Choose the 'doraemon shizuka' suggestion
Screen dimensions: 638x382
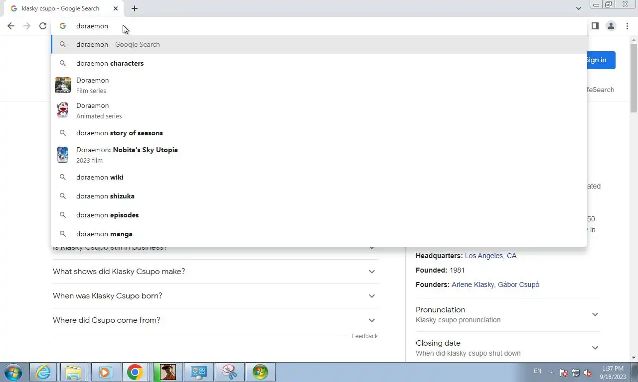pyautogui.click(x=319, y=196)
